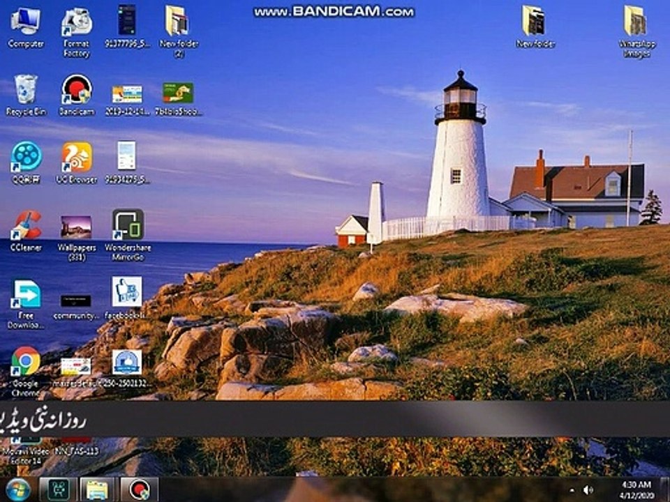Viewport: 670px width, 502px height.
Task: Switch to Bandicam in the taskbar
Action: point(140,489)
